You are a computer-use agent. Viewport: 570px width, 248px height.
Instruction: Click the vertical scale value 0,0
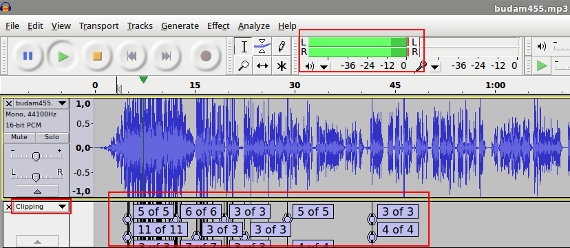[x=83, y=147]
